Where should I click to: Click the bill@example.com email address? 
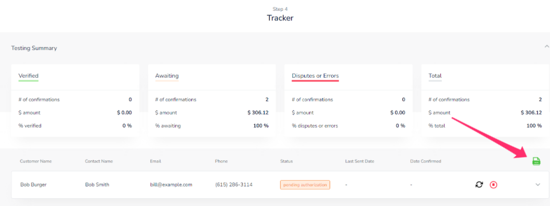coord(171,185)
